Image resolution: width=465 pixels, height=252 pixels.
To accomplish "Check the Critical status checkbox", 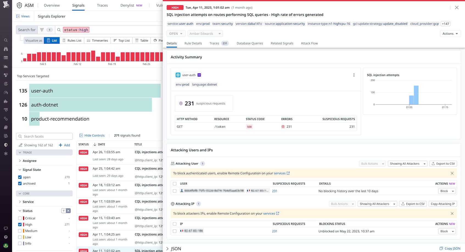I will (x=20, y=218).
